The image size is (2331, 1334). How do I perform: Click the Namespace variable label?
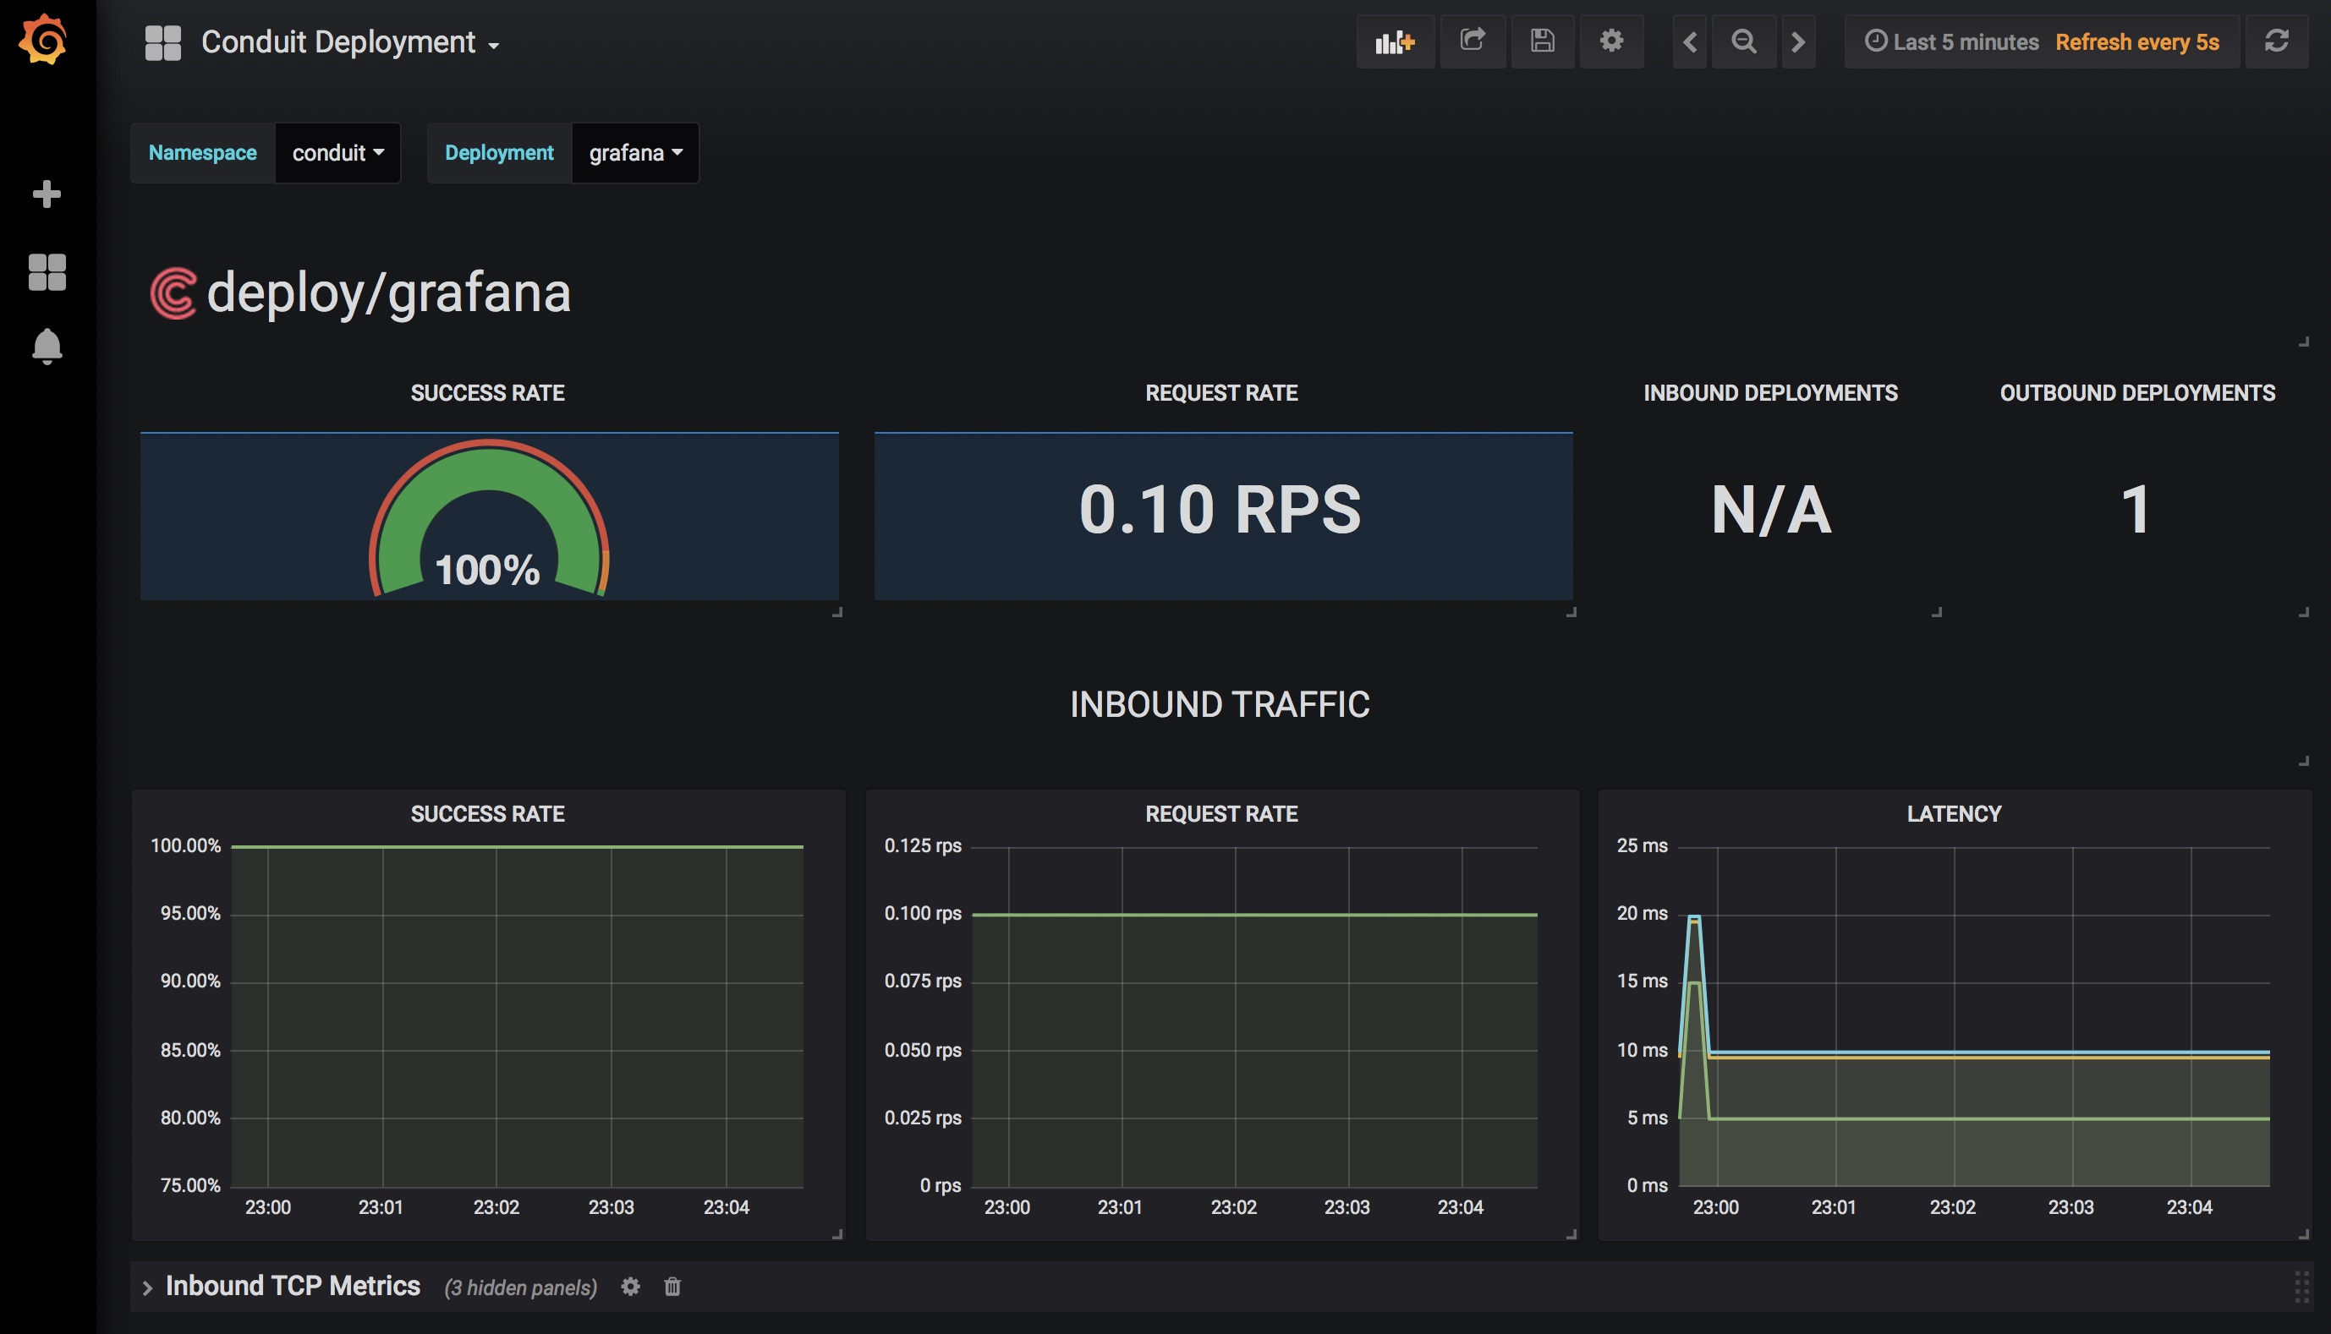(x=203, y=153)
